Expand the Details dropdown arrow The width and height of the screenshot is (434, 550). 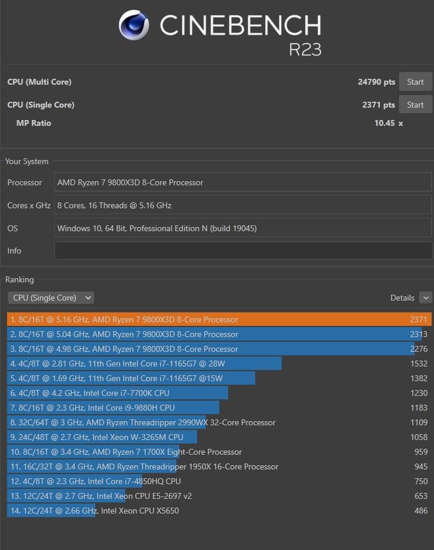pos(426,298)
